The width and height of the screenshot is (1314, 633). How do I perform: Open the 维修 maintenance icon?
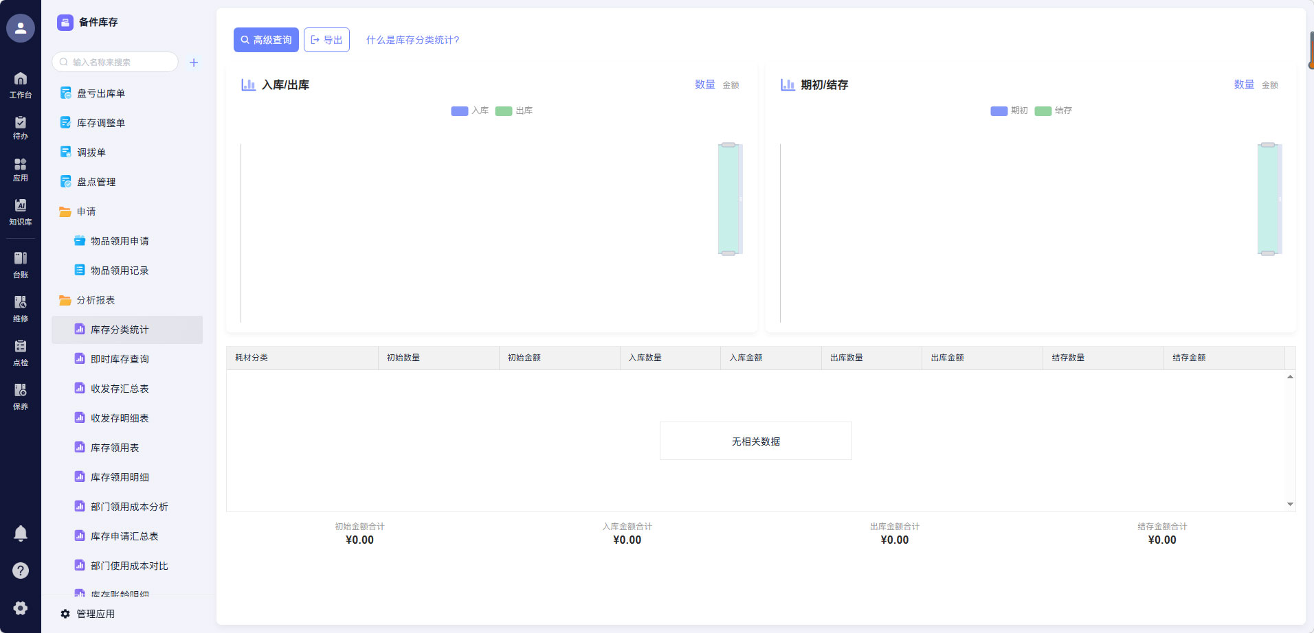21,308
